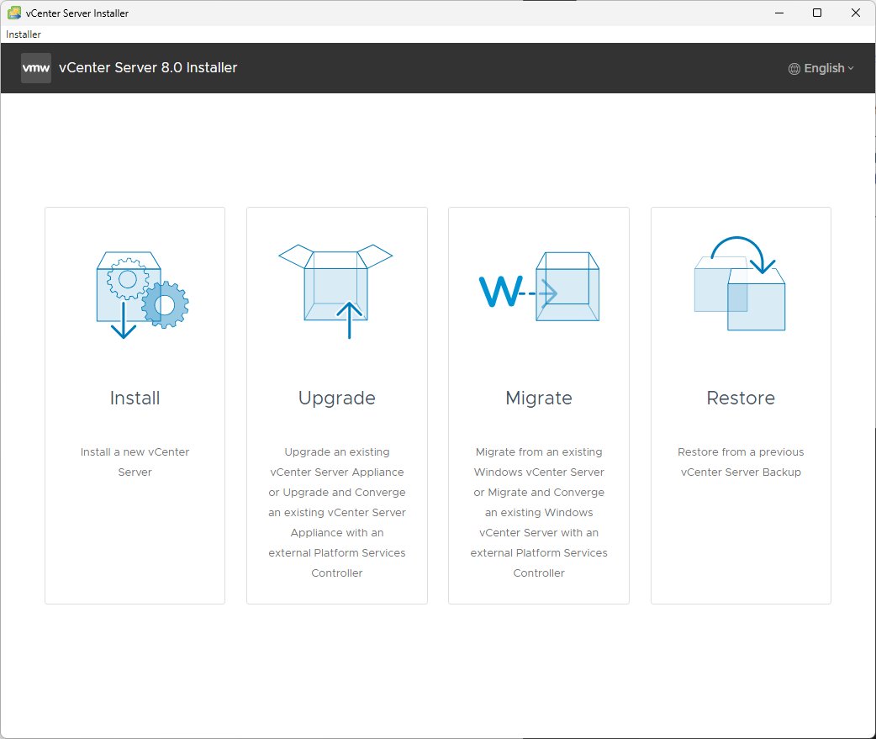Choose the Restore heading
The width and height of the screenshot is (876, 739).
pos(741,398)
